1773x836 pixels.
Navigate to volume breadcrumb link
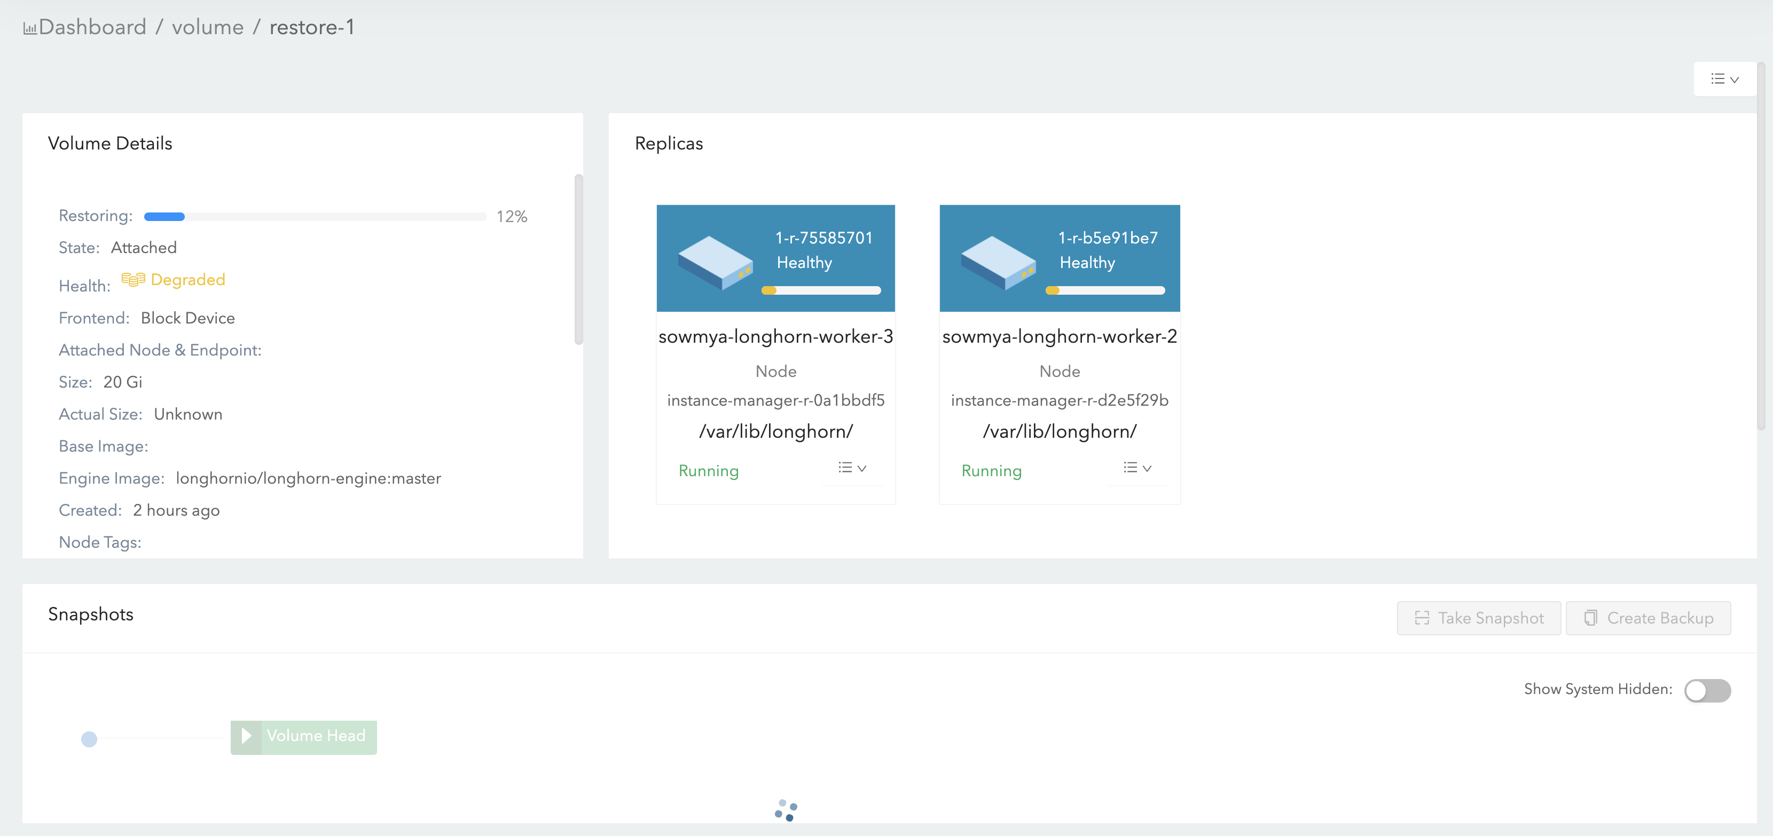pyautogui.click(x=207, y=28)
